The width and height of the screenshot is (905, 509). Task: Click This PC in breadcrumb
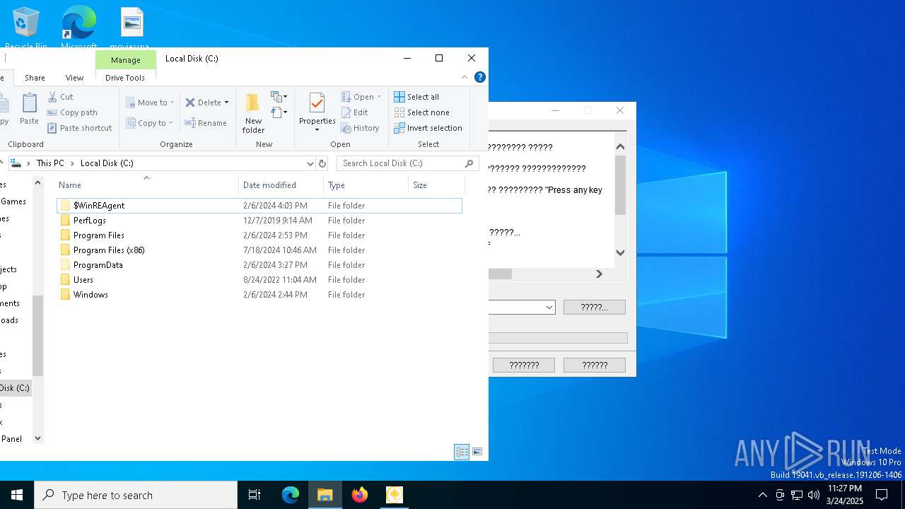[x=50, y=163]
